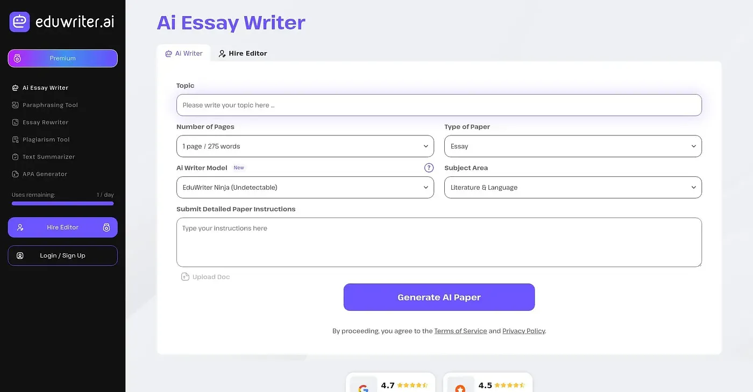Switch to the Hire Editor tab
The height and width of the screenshot is (392, 753).
click(243, 53)
